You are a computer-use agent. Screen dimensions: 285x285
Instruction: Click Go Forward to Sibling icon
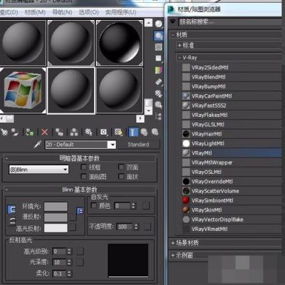155,132
